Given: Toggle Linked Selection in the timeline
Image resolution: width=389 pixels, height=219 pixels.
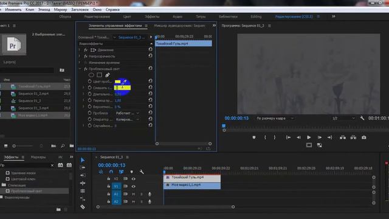Looking at the screenshot, I should [x=121, y=172].
